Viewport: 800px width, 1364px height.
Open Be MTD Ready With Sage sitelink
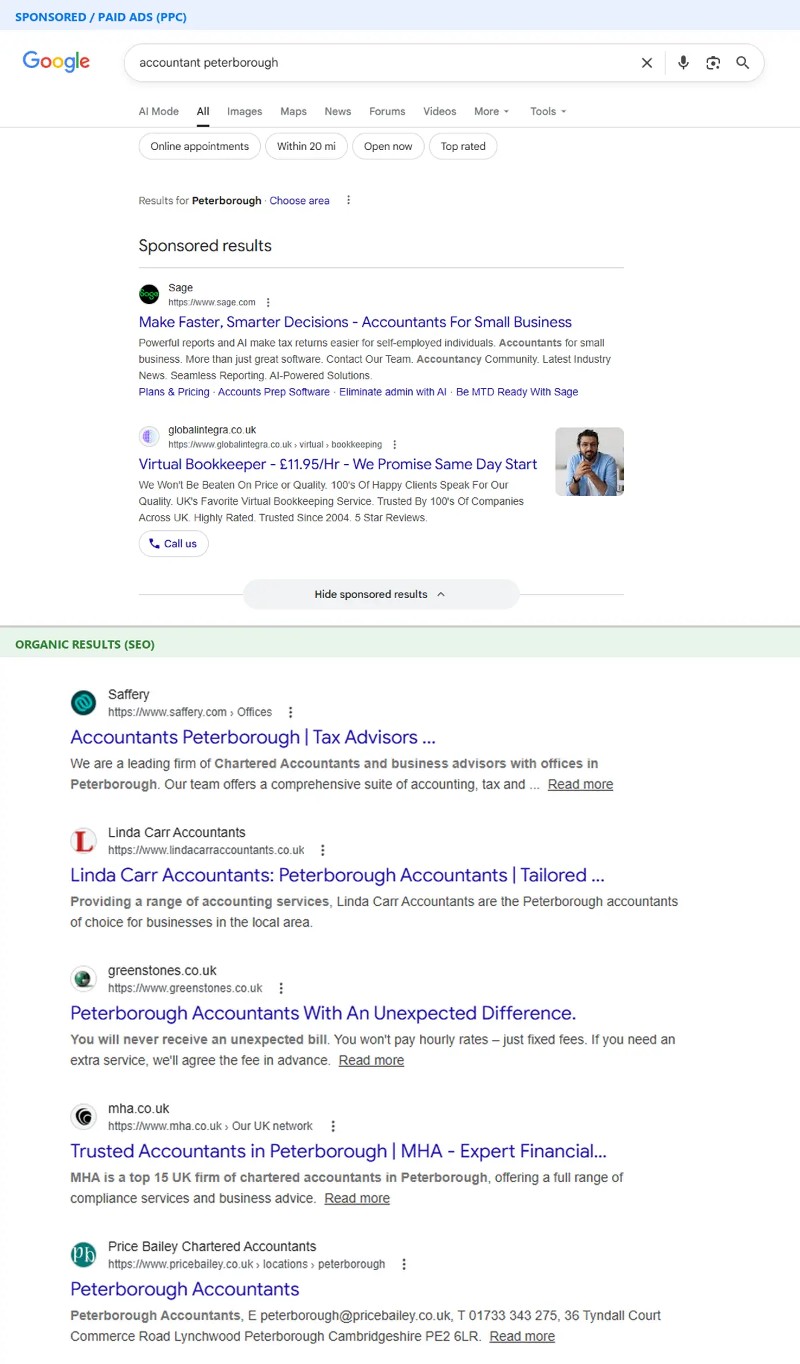[x=517, y=392]
